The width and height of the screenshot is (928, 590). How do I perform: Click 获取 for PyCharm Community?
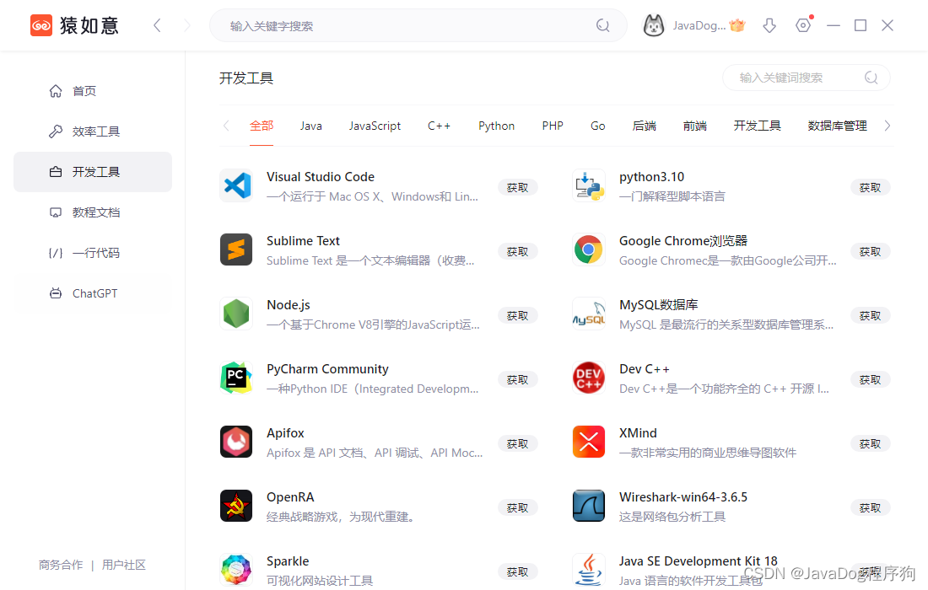click(x=517, y=379)
